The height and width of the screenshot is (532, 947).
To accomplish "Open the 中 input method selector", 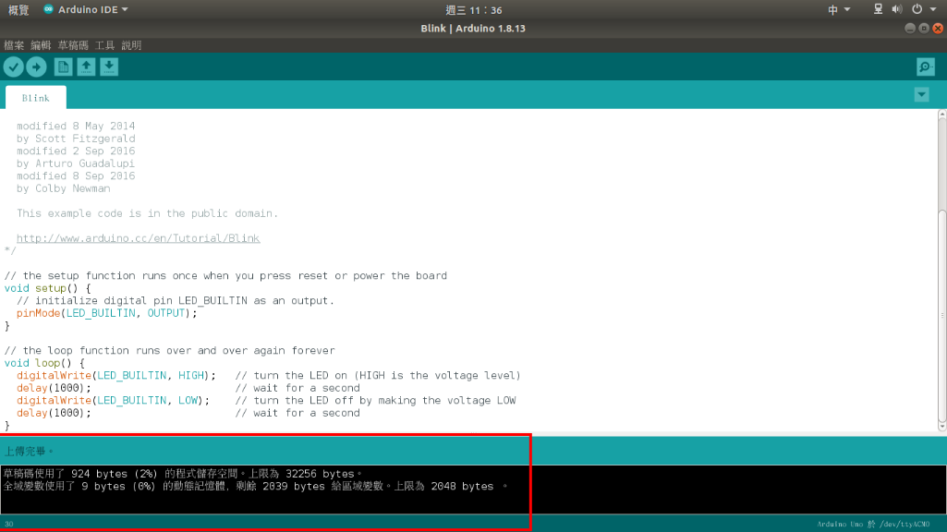I will tap(839, 9).
